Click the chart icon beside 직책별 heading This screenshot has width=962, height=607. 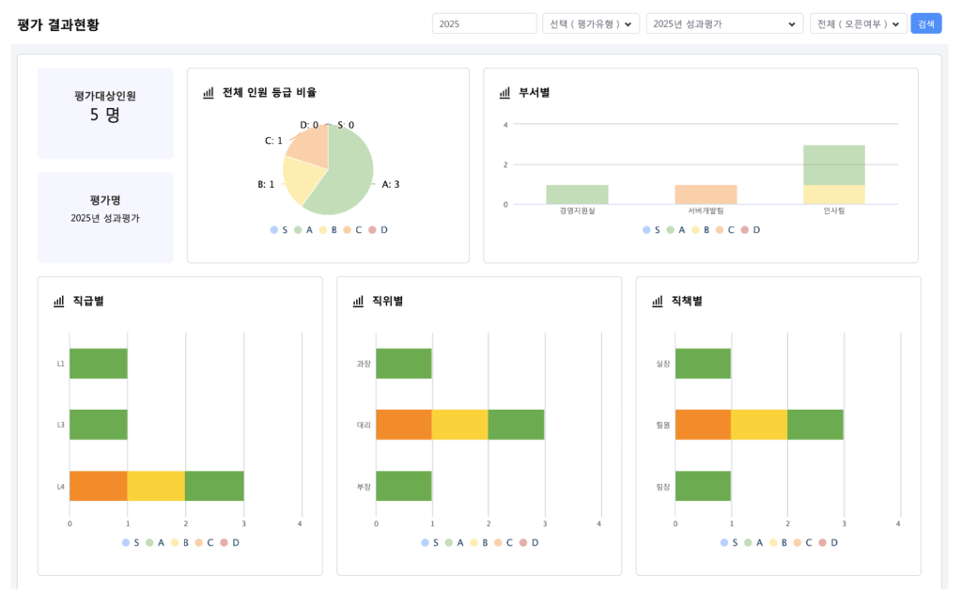click(658, 302)
